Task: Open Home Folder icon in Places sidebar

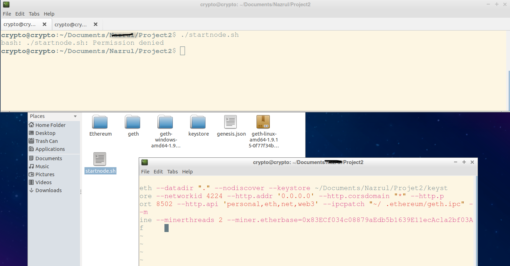Action: [x=32, y=125]
